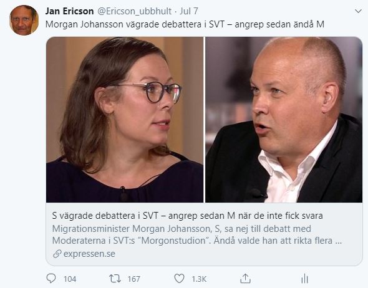Click the link chain icon beside expressen.se
This screenshot has height=288, width=368.
pyautogui.click(x=57, y=254)
